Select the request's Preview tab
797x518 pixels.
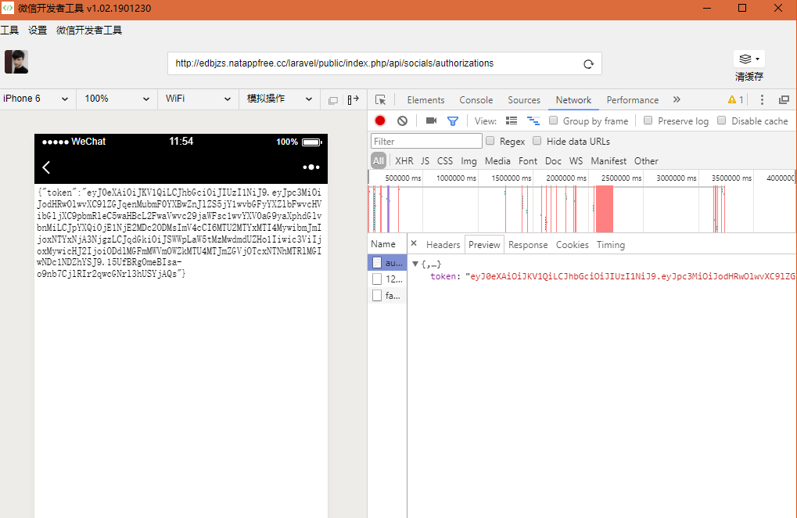484,244
